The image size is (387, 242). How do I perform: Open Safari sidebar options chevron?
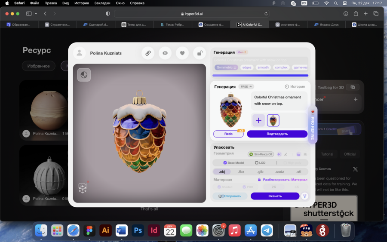(x=36, y=14)
